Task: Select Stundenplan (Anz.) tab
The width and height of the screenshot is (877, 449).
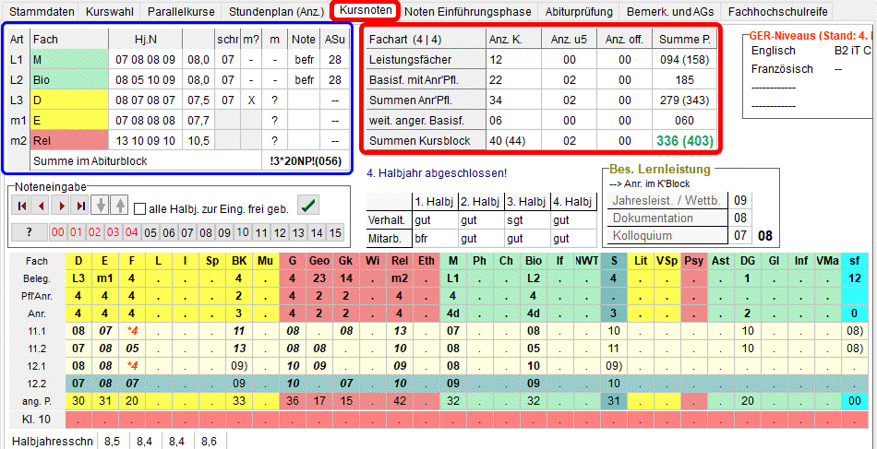Action: pos(276,12)
